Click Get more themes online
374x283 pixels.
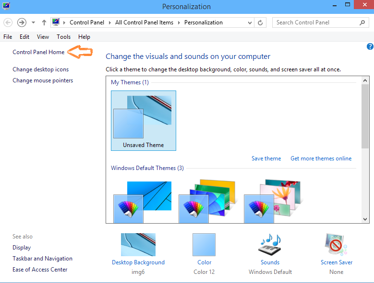(x=321, y=158)
